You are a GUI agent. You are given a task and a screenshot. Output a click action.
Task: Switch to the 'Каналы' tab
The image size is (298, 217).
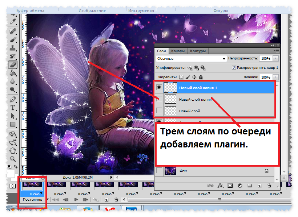pyautogui.click(x=178, y=51)
